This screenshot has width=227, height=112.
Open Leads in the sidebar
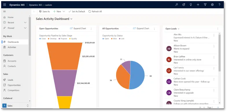(10, 80)
